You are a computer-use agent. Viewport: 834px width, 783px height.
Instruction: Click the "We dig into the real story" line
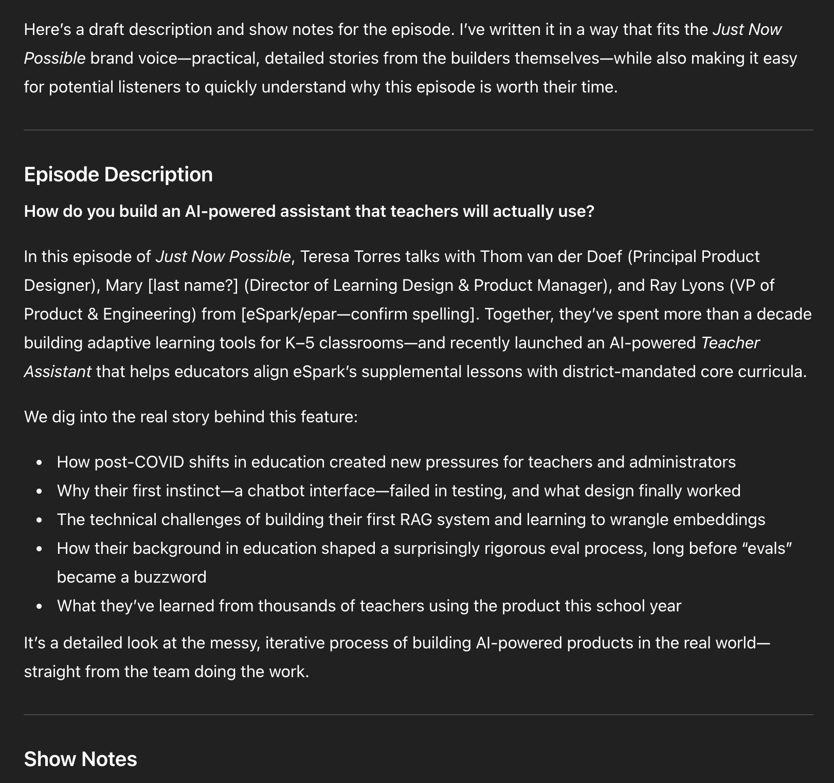coord(190,417)
